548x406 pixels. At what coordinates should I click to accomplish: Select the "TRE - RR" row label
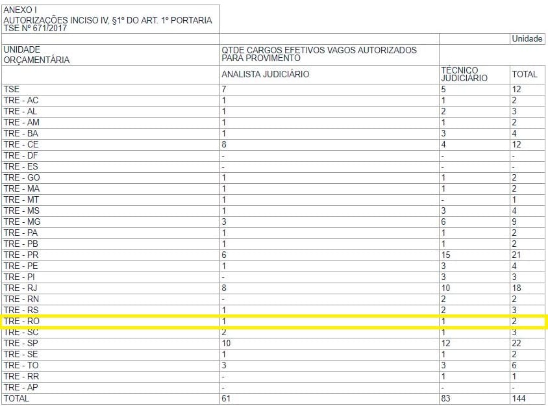[21, 377]
